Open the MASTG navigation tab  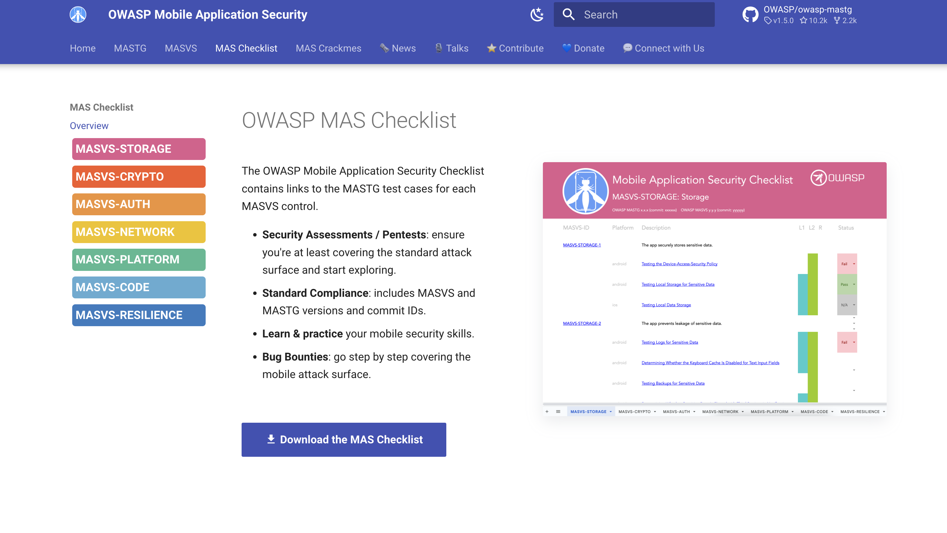[x=130, y=48]
